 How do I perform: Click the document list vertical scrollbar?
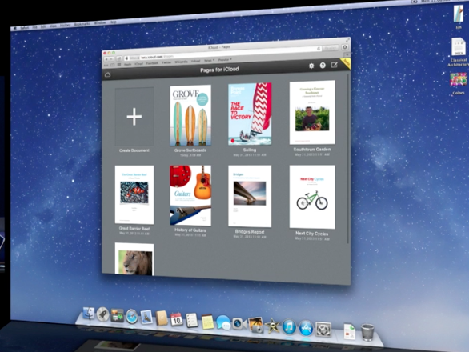click(x=348, y=158)
